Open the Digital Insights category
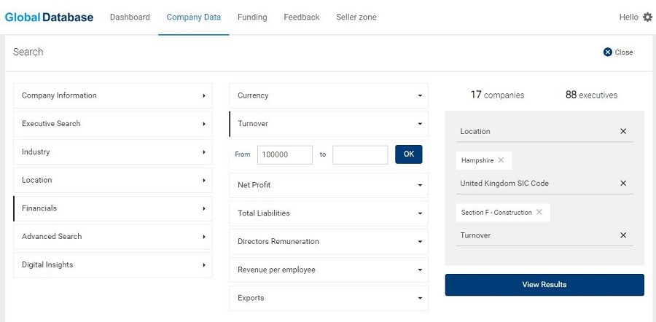Viewport: 656px width, 322px height. coord(113,264)
